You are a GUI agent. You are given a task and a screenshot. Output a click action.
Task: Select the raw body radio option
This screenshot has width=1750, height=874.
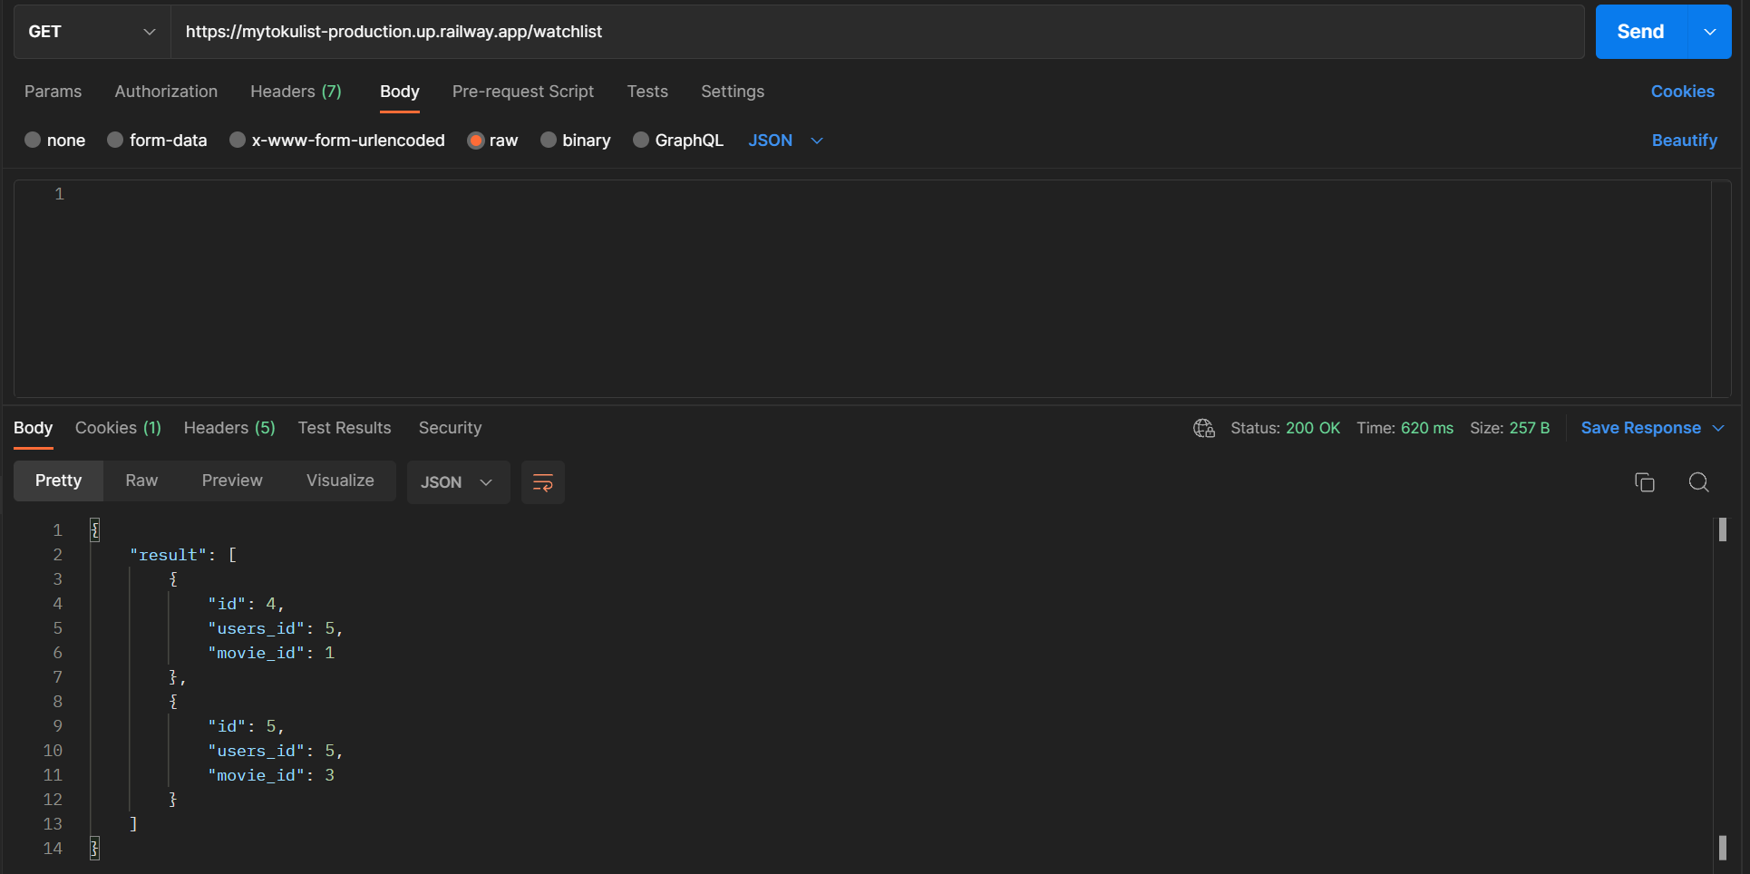(x=475, y=140)
